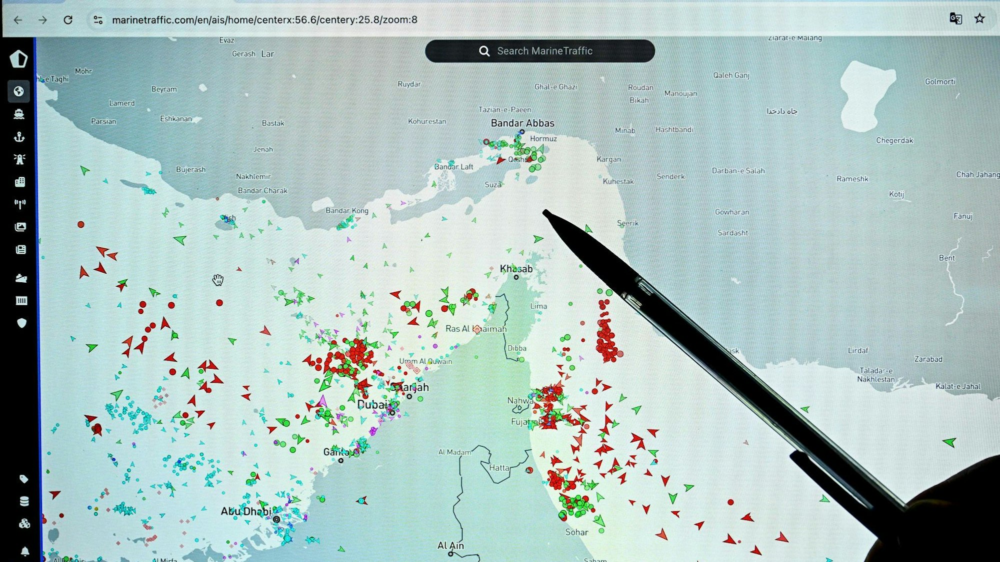Viewport: 1000px width, 562px height.
Task: Open the Vessels ship icon in sidebar
Action: pyautogui.click(x=19, y=114)
